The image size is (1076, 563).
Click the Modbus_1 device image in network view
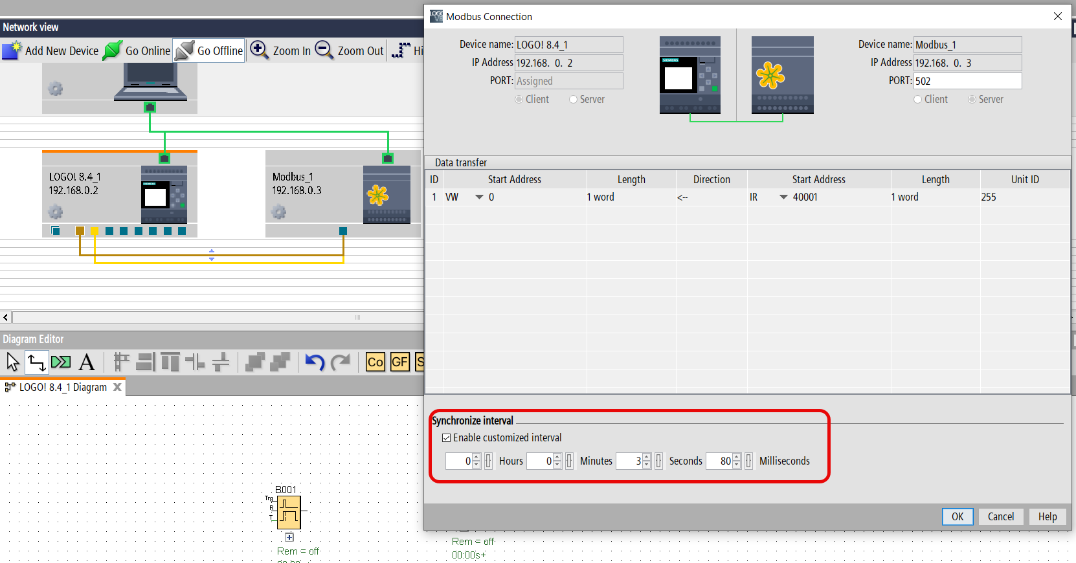[x=387, y=195]
